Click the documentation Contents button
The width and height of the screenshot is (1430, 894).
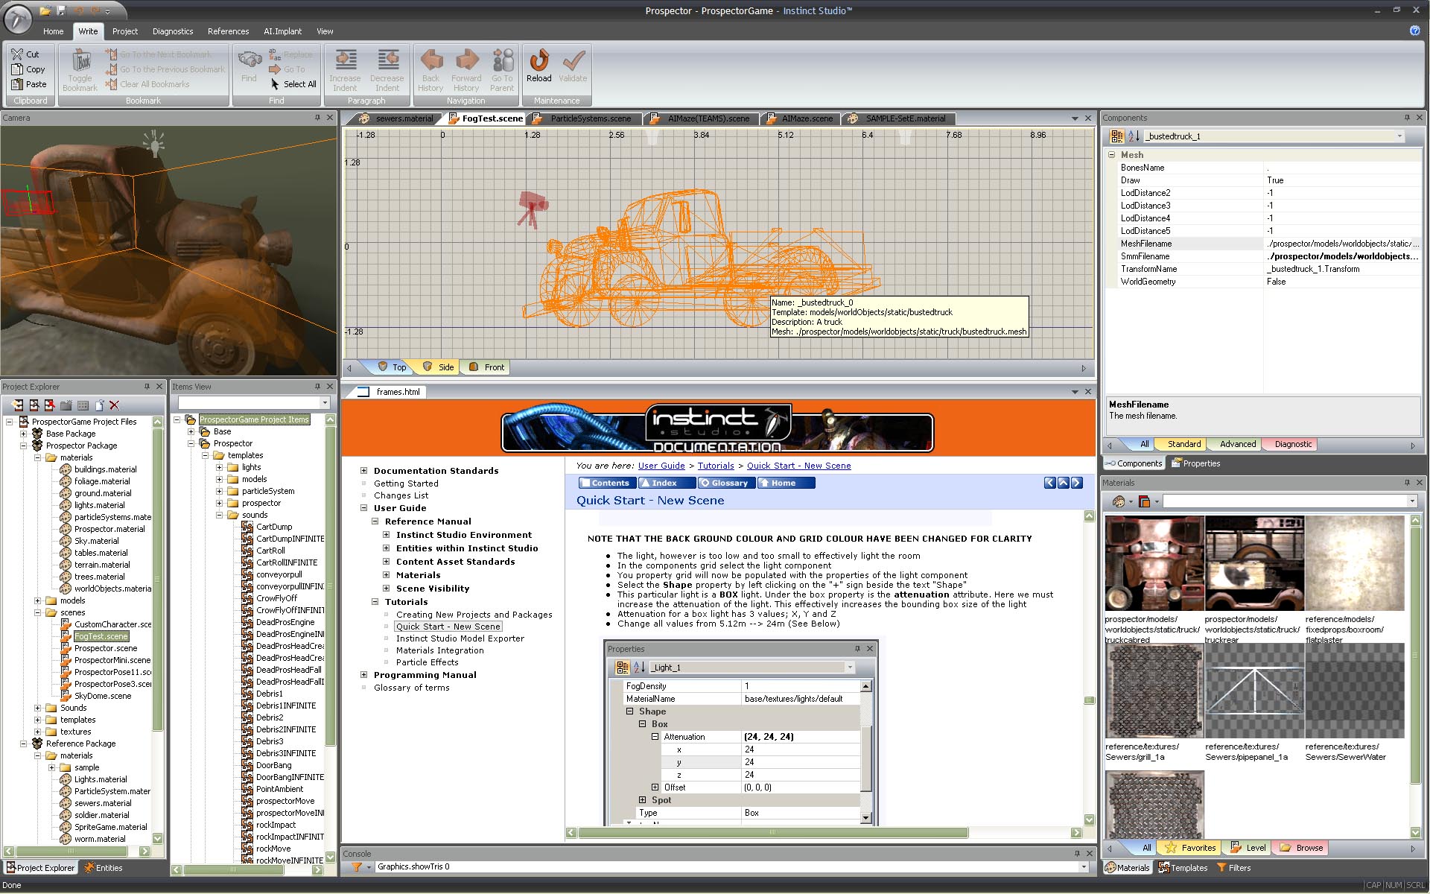pos(606,483)
